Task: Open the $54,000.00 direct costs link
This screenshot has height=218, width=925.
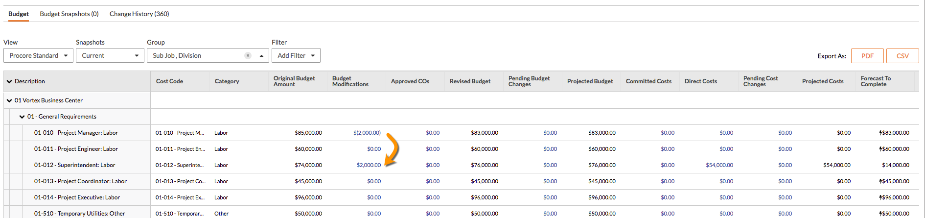Action: coord(719,165)
